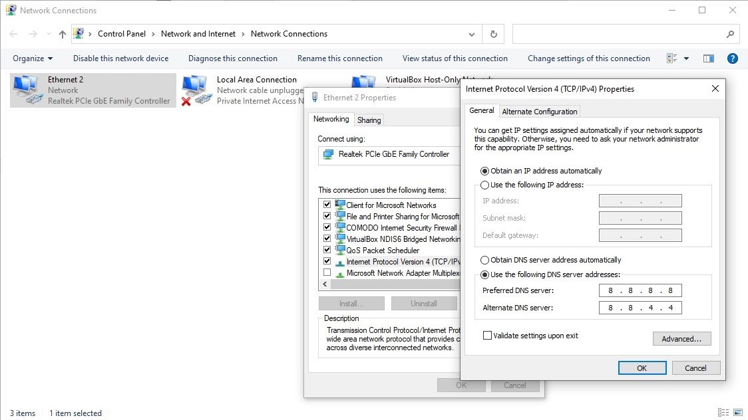Click the blue Help question mark icon

pos(732,58)
